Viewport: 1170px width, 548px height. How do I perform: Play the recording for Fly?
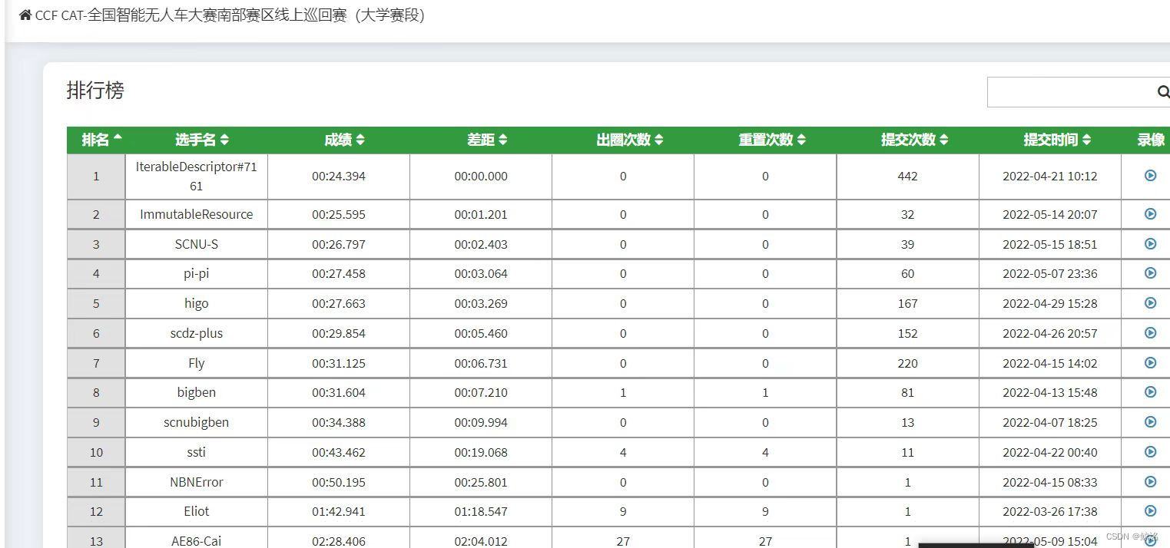(1150, 362)
